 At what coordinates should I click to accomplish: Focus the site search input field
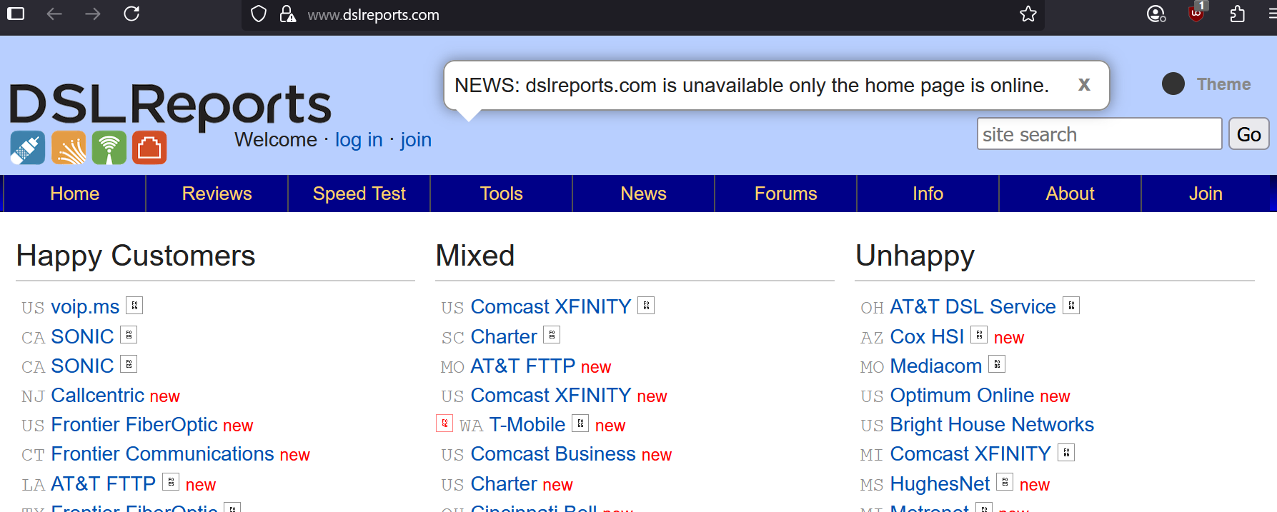coord(1099,134)
